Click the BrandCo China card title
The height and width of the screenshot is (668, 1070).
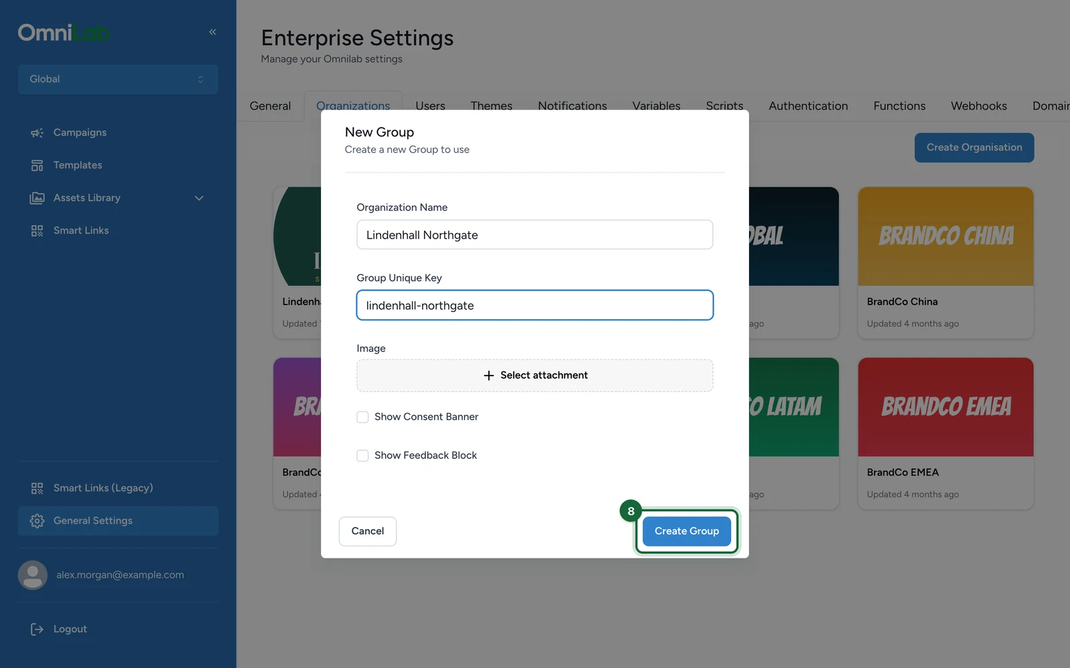(x=902, y=302)
